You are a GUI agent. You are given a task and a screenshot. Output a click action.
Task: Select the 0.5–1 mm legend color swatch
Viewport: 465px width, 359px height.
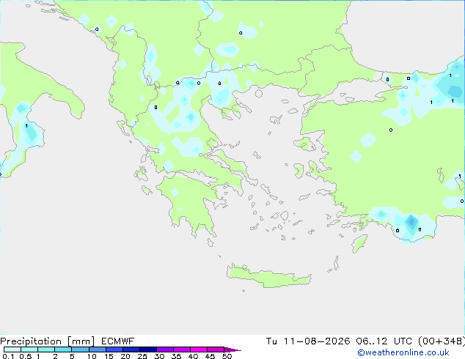(x=29, y=349)
